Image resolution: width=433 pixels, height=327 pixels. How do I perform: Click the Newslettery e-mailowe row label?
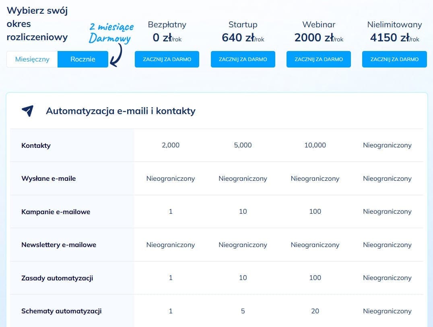59,245
